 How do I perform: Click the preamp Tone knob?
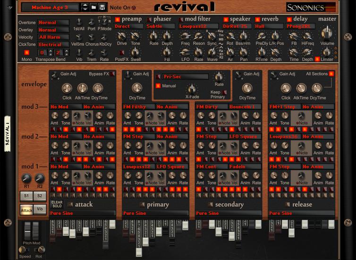click(135, 36)
